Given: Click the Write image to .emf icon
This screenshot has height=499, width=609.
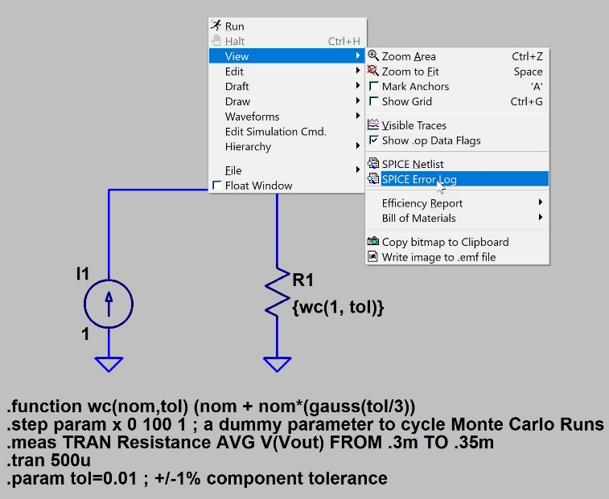Looking at the screenshot, I should pyautogui.click(x=373, y=257).
